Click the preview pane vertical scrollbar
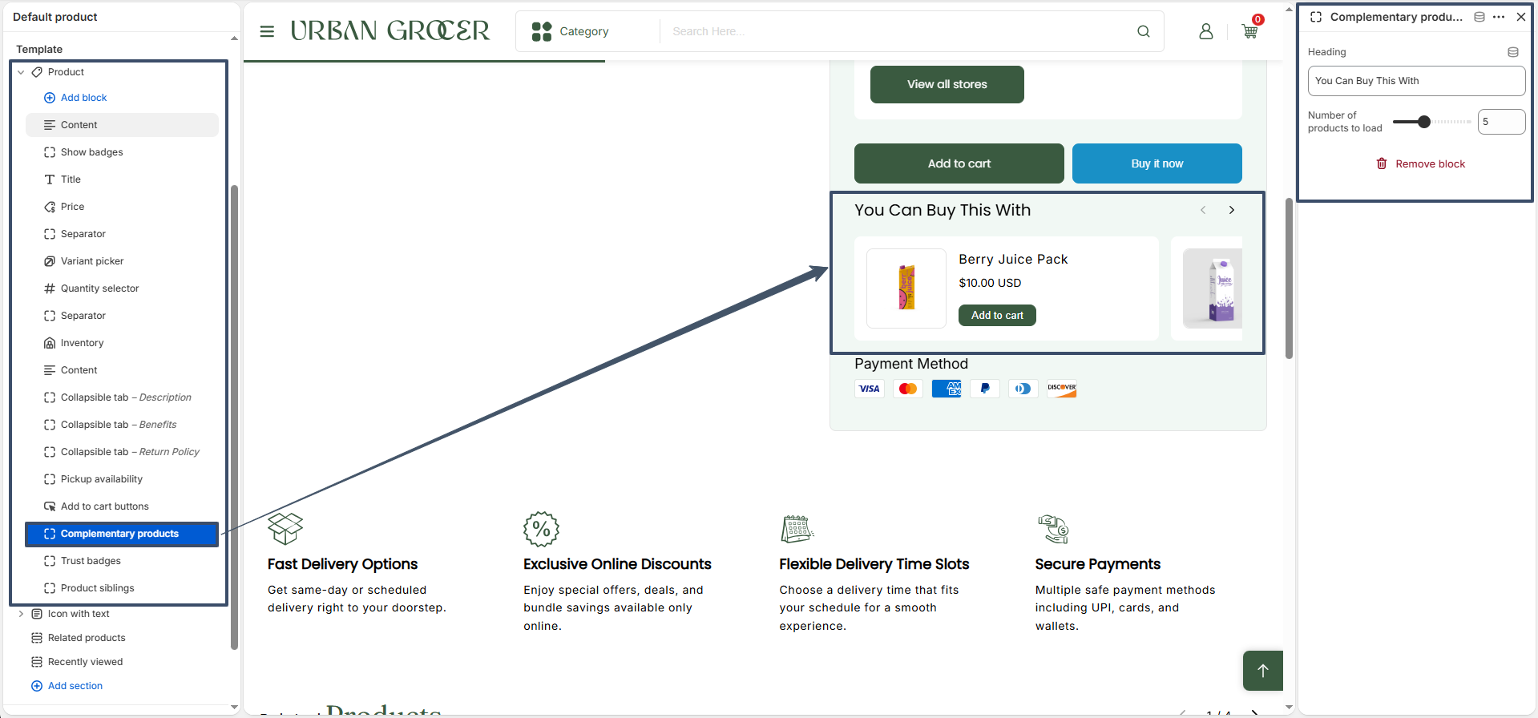Viewport: 1538px width, 718px height. (x=1289, y=278)
